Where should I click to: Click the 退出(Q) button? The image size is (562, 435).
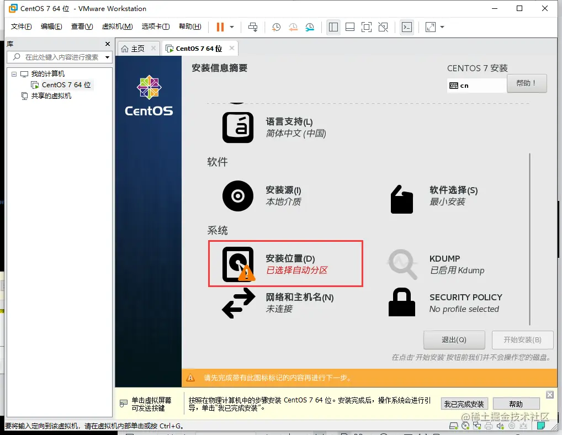[x=454, y=339]
